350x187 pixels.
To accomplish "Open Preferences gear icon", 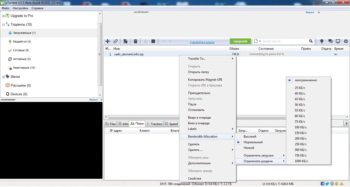I will click(346, 41).
